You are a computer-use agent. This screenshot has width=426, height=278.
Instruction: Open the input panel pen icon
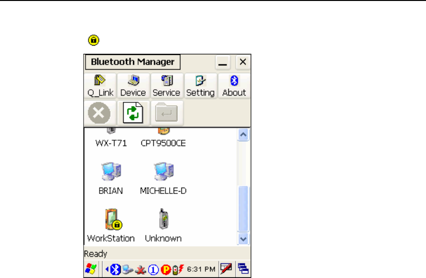coord(226,268)
